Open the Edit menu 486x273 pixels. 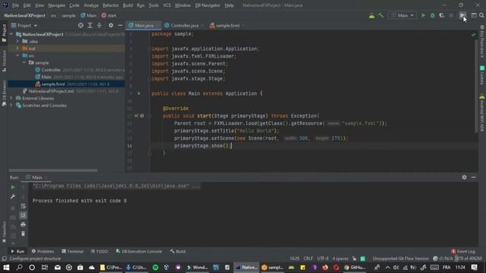pyautogui.click(x=27, y=5)
